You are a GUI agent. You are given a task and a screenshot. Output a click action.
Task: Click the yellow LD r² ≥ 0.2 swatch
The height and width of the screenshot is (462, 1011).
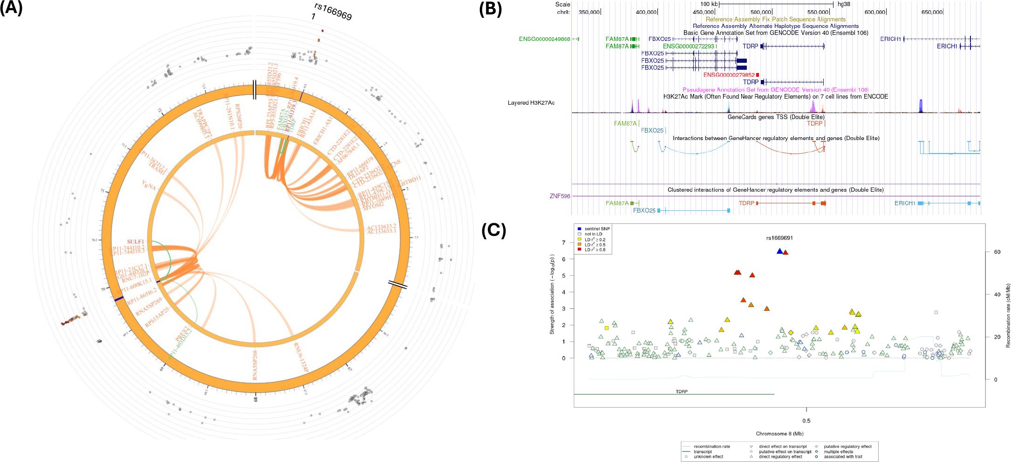pos(579,240)
